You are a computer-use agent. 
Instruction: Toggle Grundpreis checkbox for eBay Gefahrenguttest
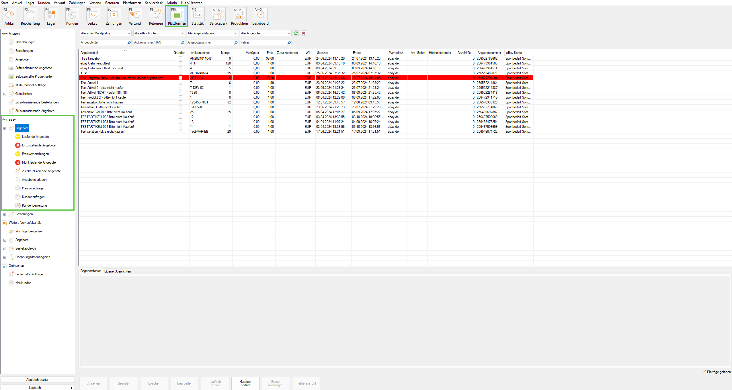(x=180, y=63)
